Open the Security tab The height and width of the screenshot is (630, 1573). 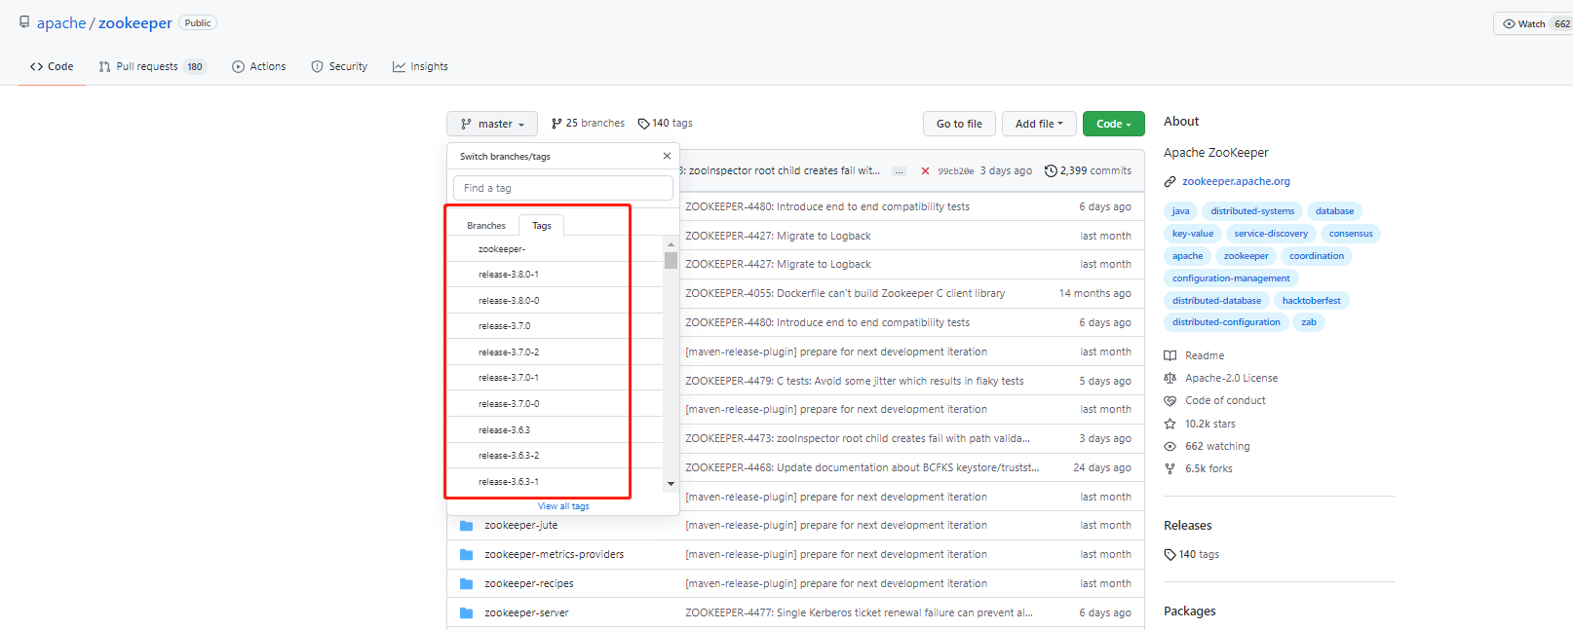(x=339, y=66)
